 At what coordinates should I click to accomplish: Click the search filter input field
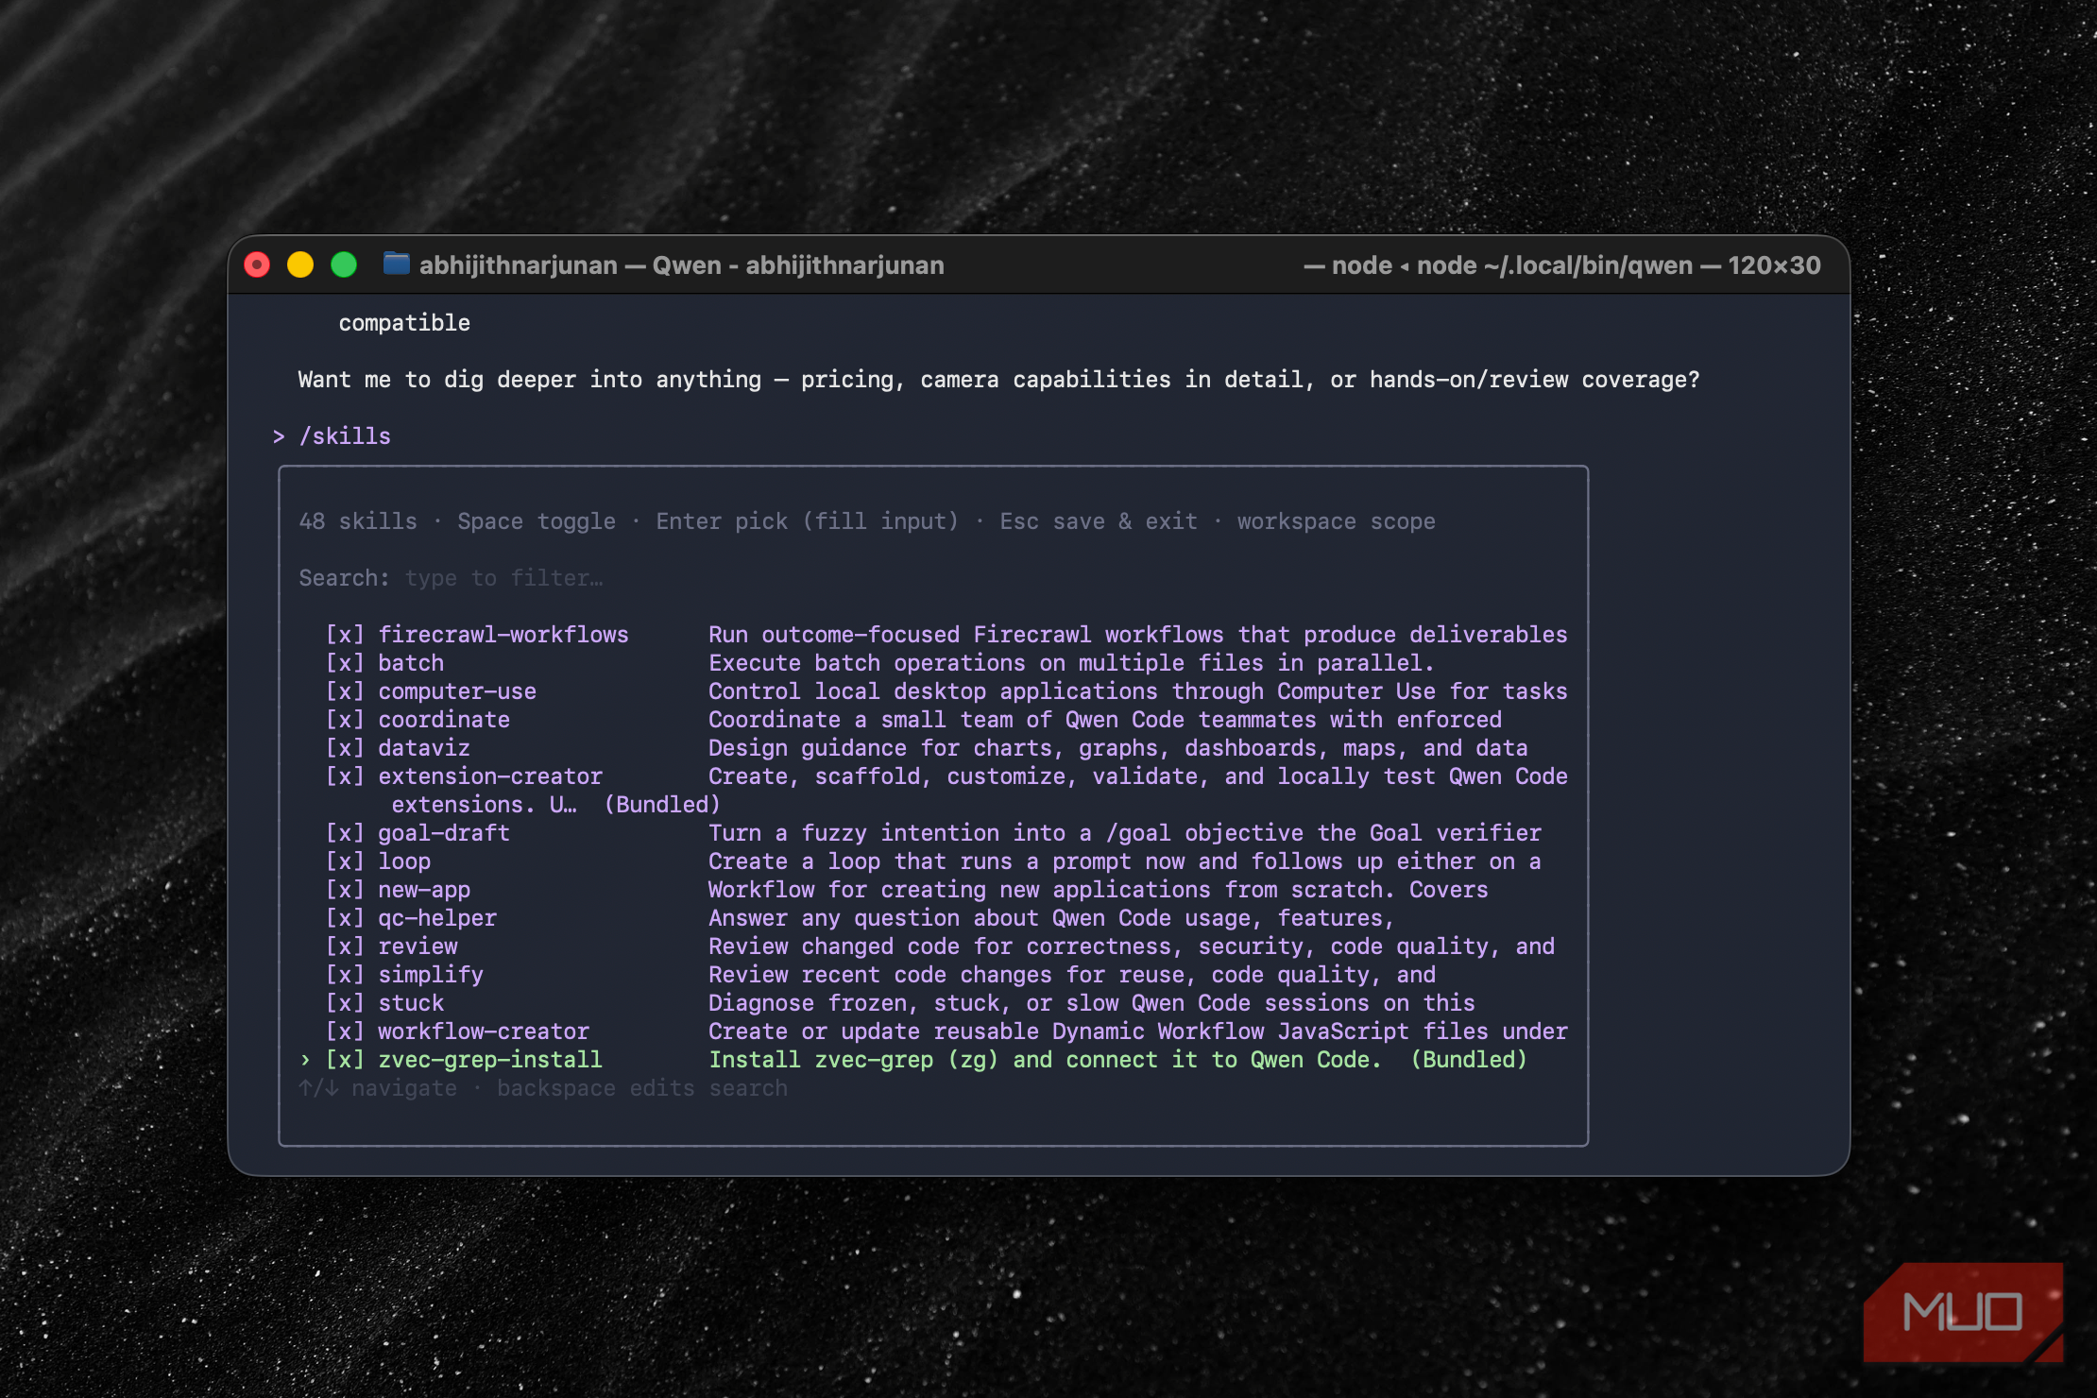503,578
